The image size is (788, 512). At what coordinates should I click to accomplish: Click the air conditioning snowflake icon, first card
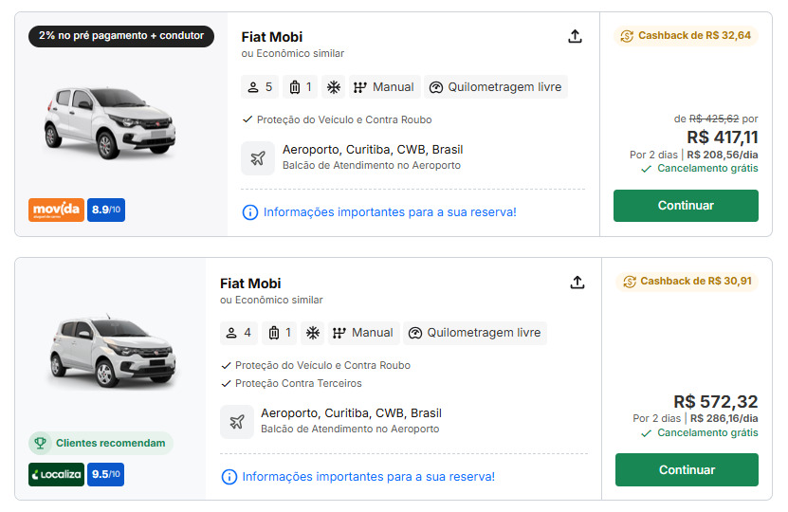click(x=334, y=87)
